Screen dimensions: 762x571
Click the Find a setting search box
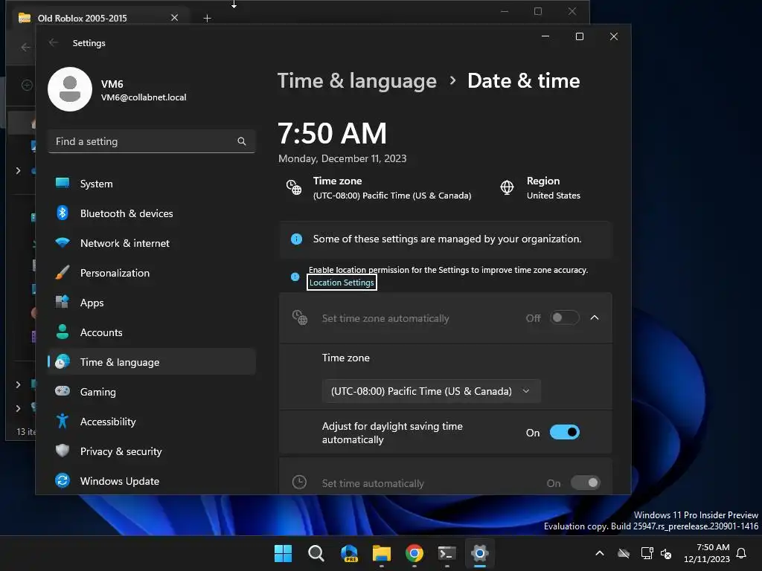pos(152,141)
